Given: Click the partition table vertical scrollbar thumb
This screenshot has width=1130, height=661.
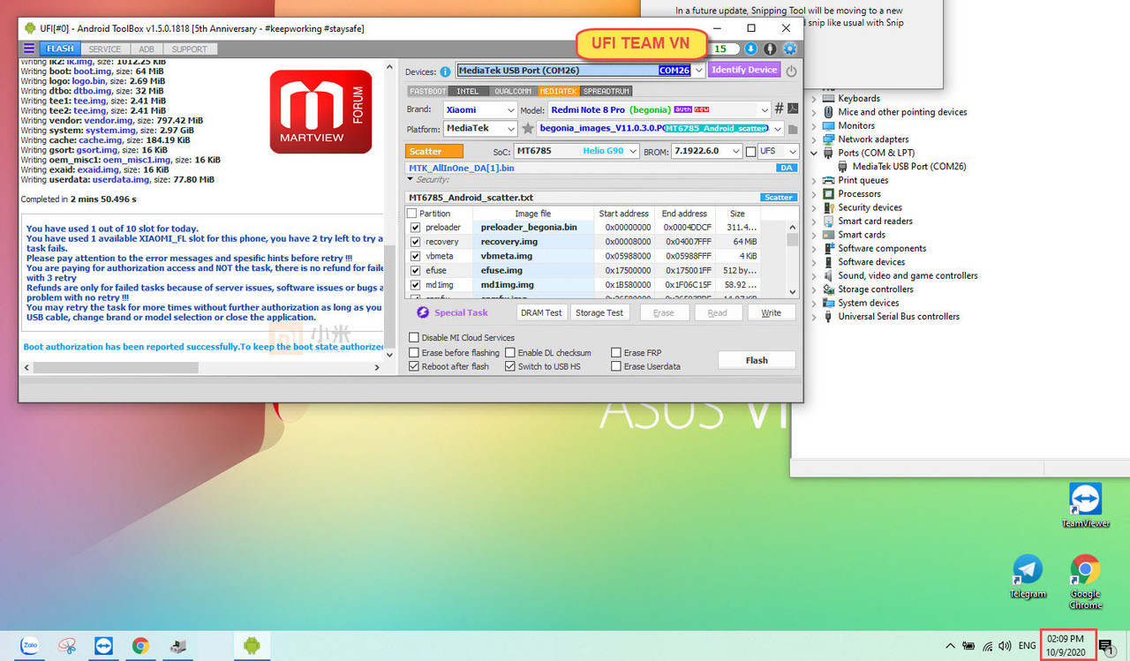Looking at the screenshot, I should 792,239.
